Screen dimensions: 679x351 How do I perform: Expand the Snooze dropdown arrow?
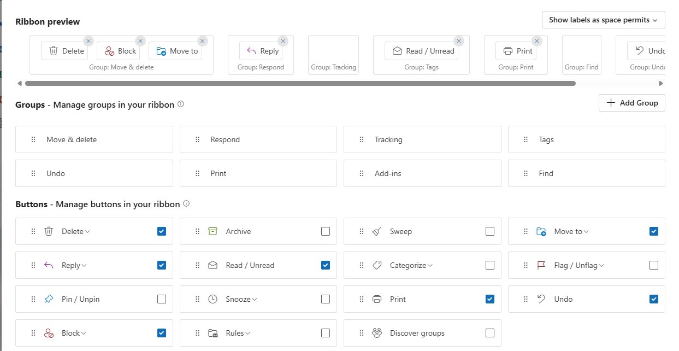255,300
